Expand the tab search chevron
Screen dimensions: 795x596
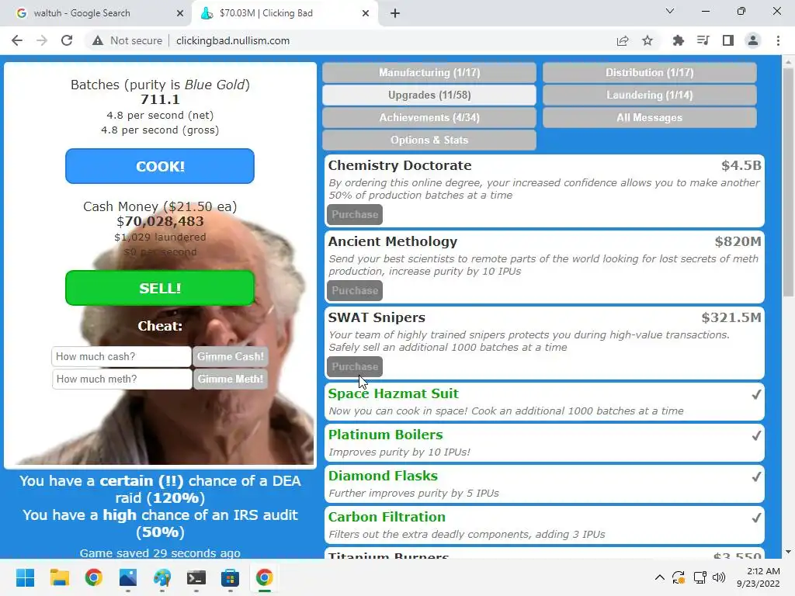click(670, 11)
